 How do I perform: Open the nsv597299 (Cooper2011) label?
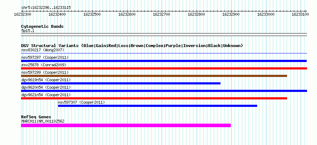pos(45,72)
